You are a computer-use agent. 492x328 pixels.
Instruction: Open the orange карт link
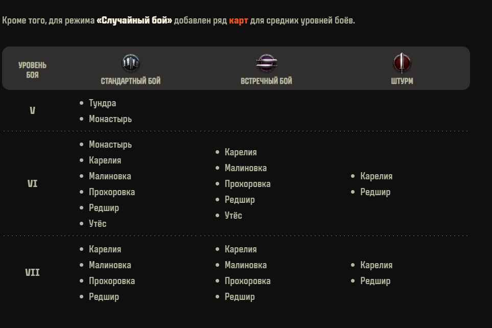[239, 20]
